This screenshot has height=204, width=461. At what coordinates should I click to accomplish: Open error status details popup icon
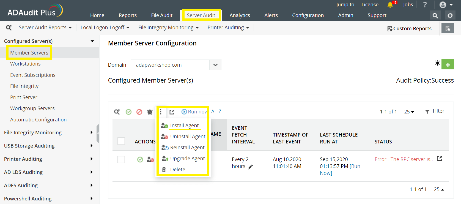point(440,158)
